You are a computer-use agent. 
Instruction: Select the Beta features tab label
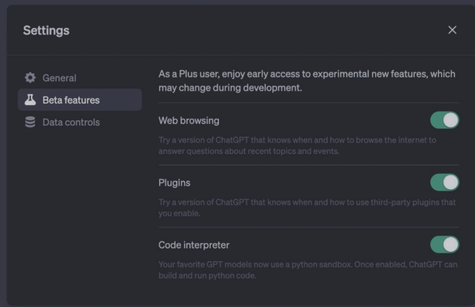point(71,100)
